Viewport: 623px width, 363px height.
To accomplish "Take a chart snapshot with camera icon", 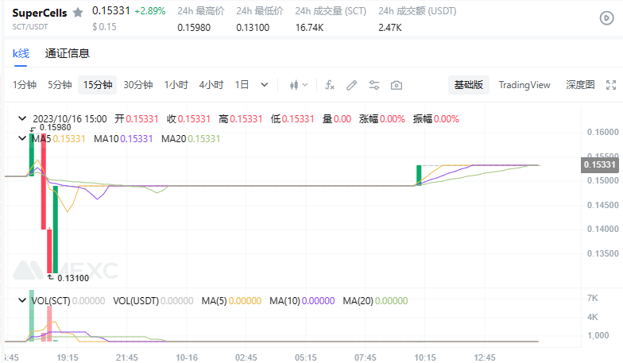I will point(396,85).
